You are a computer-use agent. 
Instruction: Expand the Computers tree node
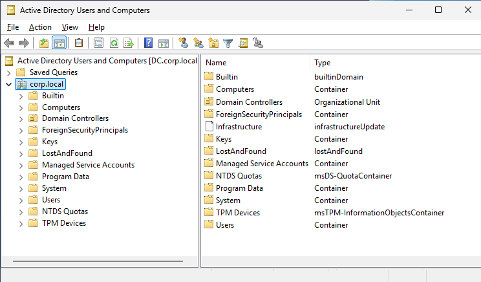(x=21, y=108)
